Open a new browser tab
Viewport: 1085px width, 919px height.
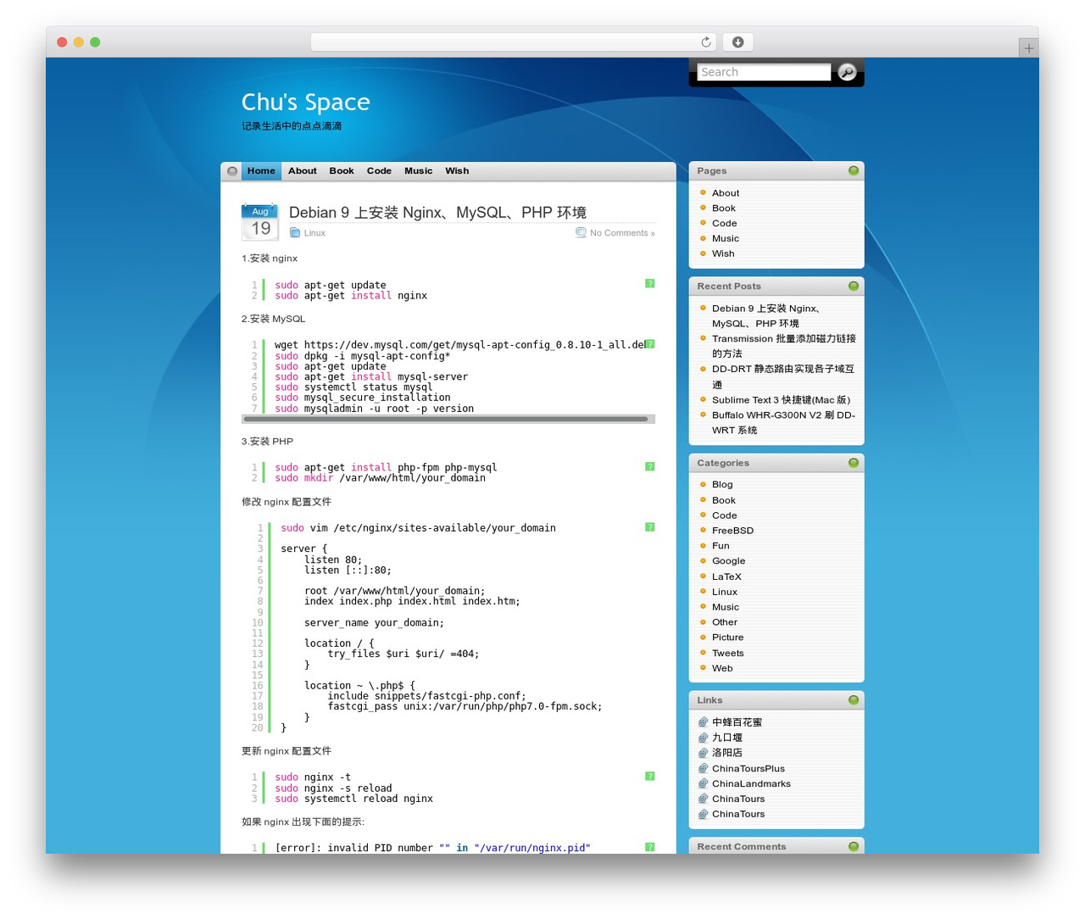point(1028,48)
